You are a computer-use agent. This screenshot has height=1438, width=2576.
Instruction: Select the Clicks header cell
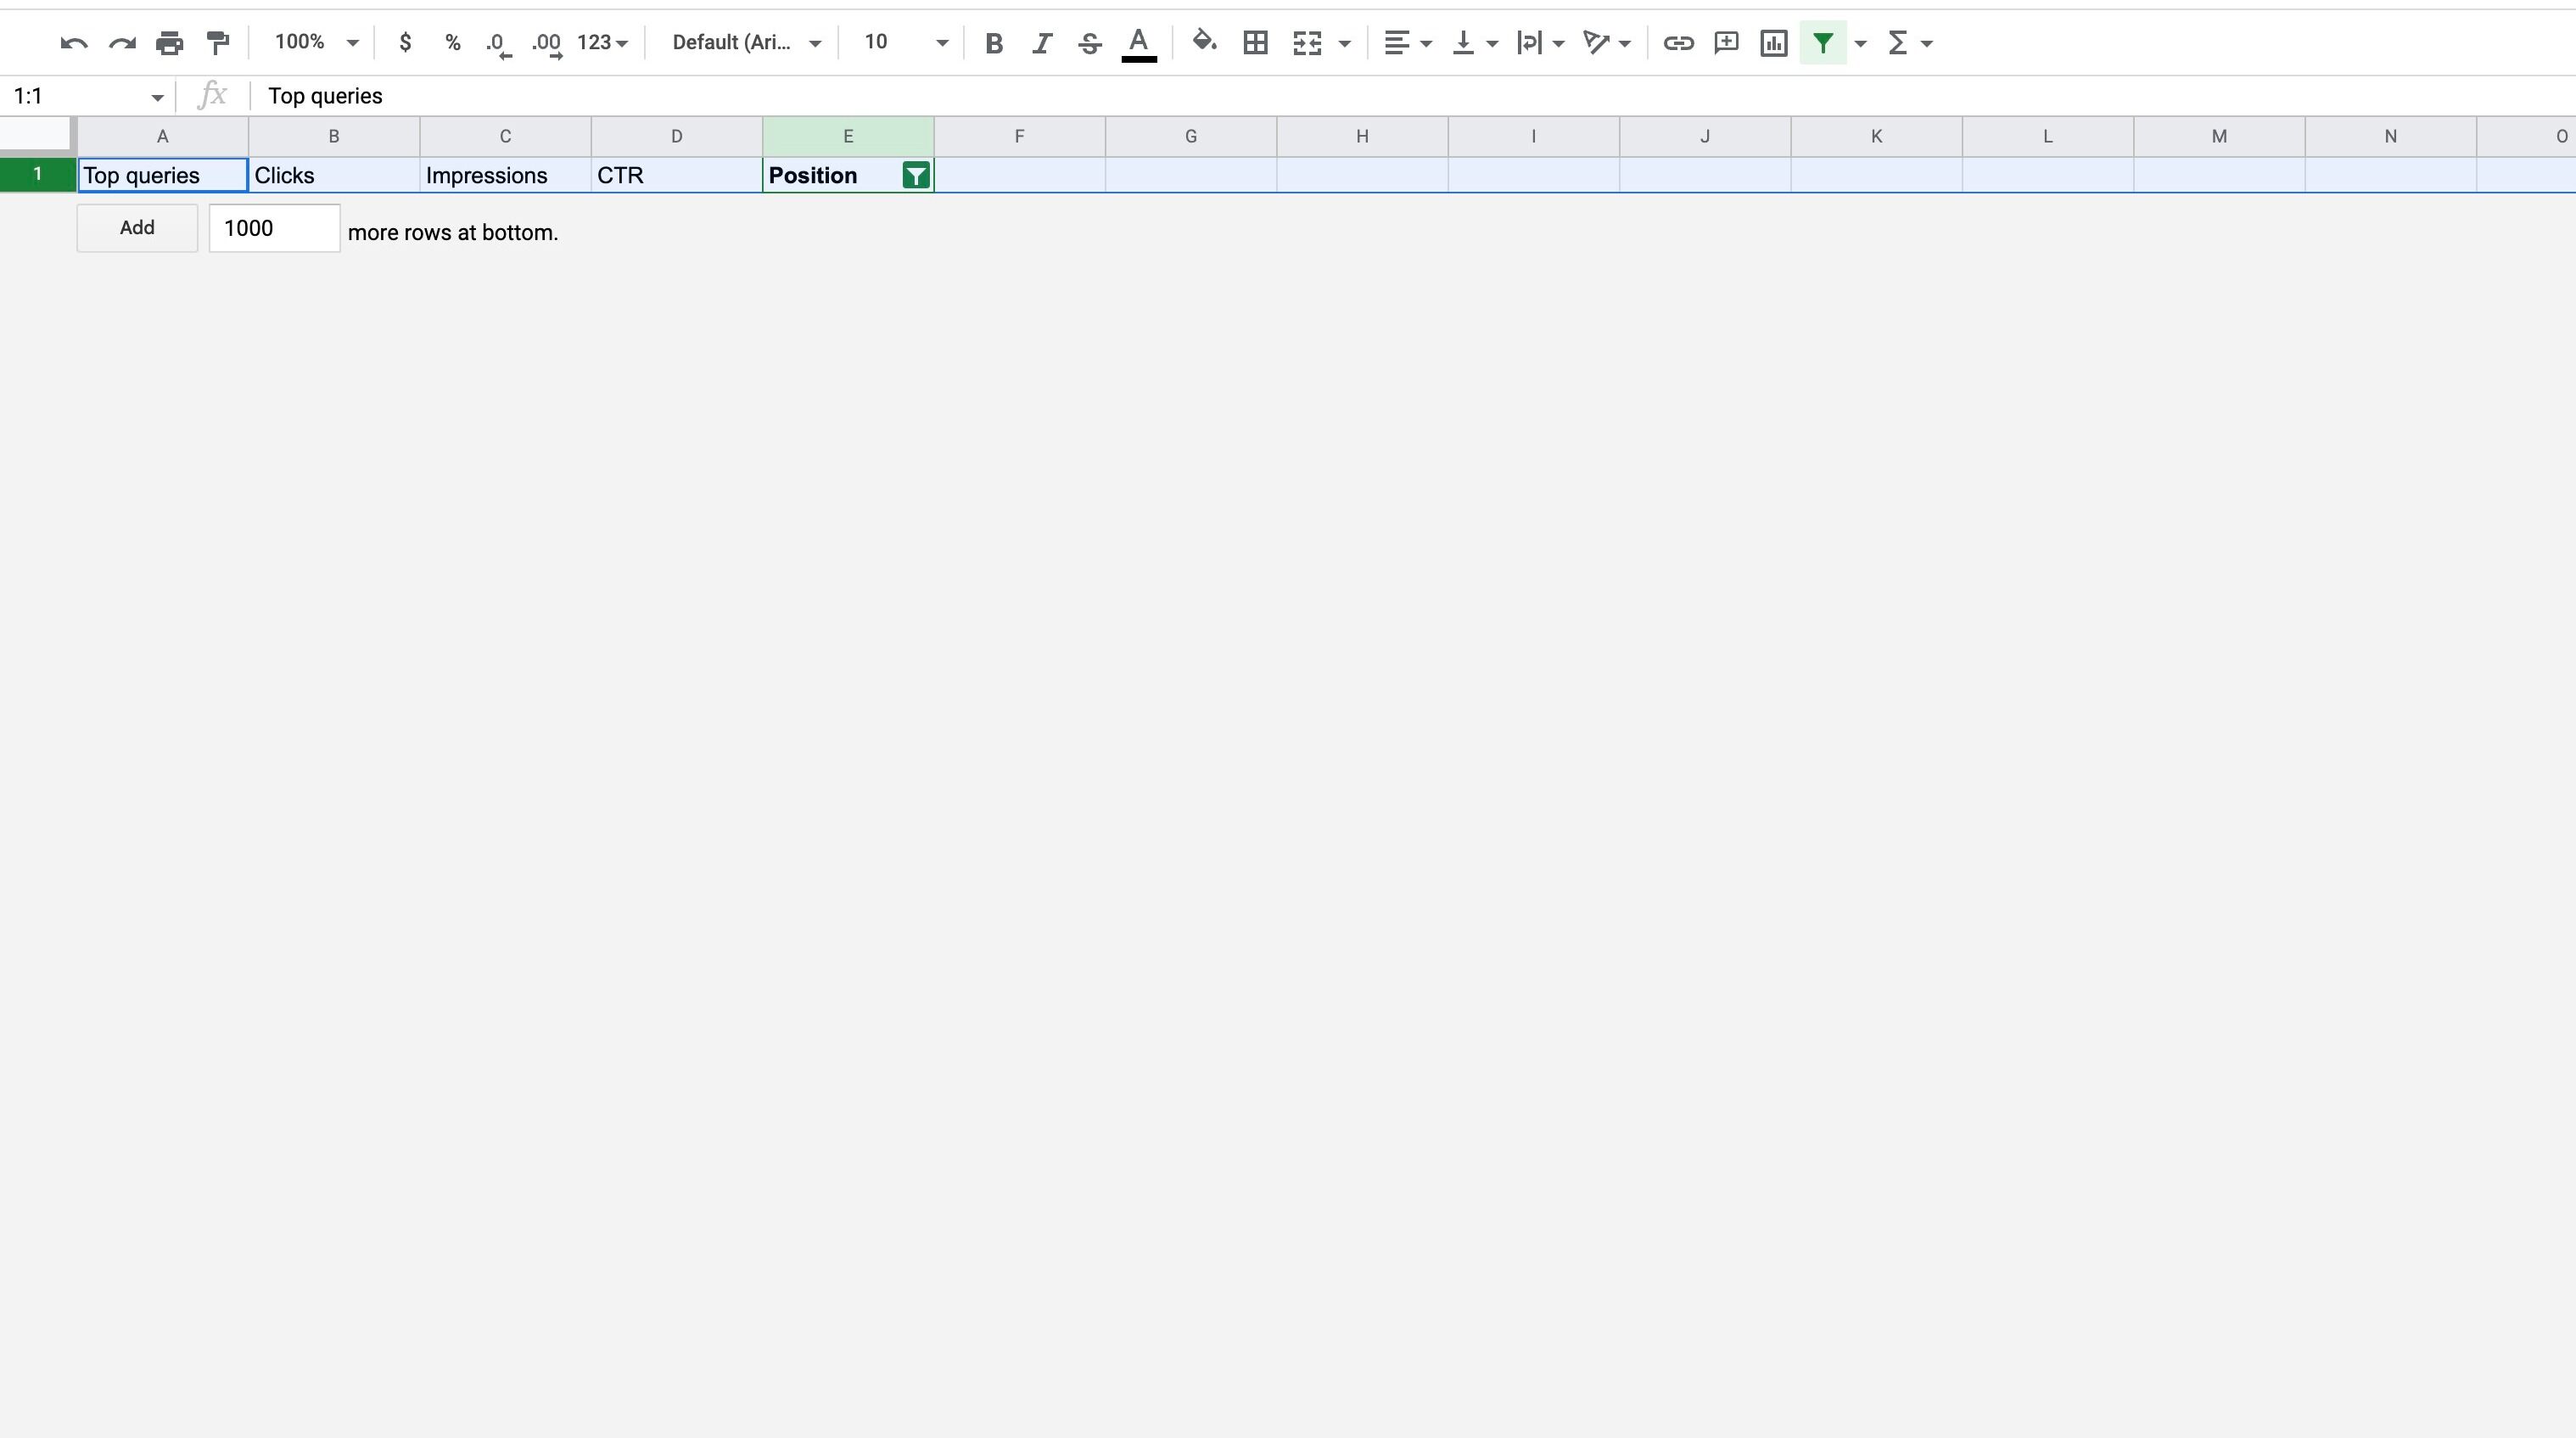pyautogui.click(x=334, y=176)
